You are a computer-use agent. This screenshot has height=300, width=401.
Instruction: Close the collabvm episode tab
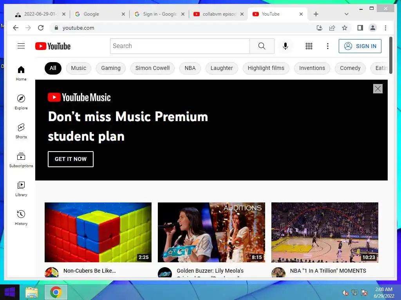(242, 14)
